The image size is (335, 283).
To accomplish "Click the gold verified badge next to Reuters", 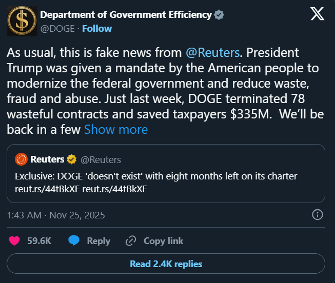I will pos(71,159).
